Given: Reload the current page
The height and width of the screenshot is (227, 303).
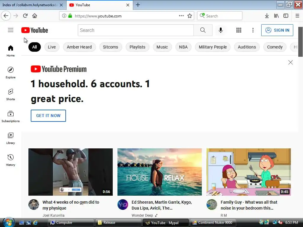Looking at the screenshot, I should 25,16.
